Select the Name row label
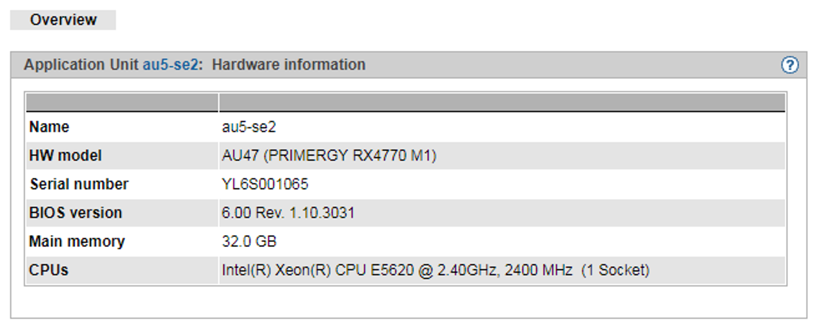 click(49, 127)
